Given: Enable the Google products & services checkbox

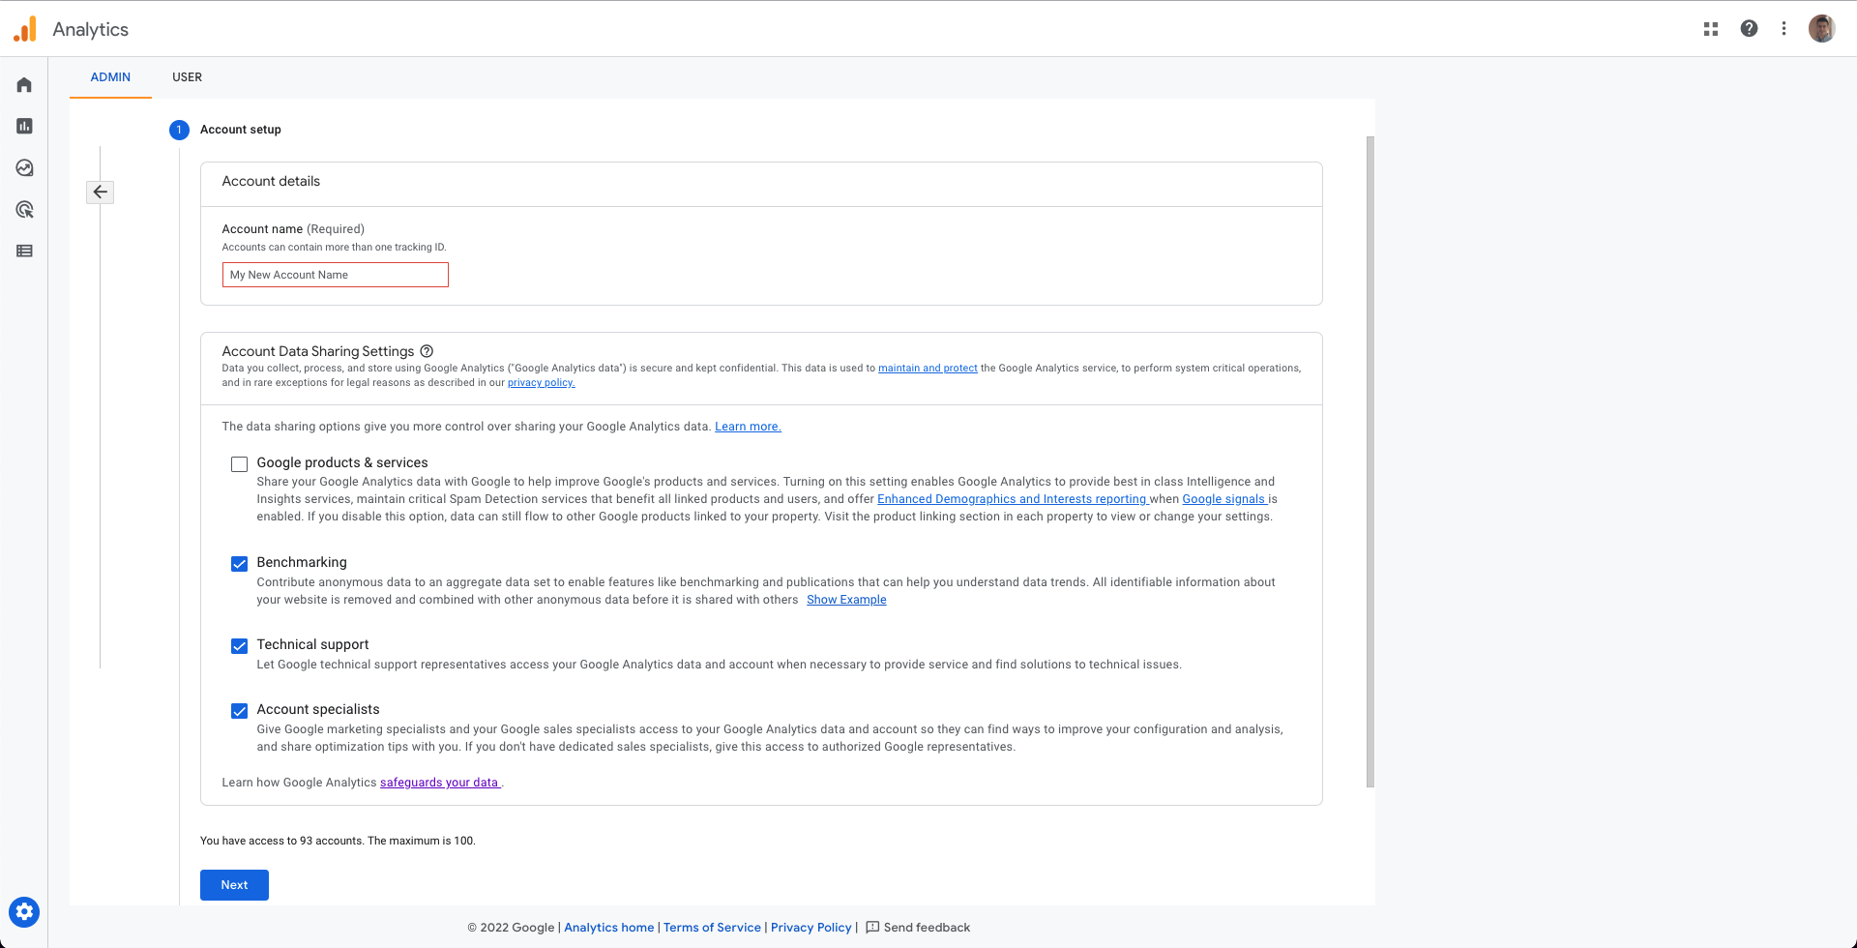Looking at the screenshot, I should click(239, 464).
